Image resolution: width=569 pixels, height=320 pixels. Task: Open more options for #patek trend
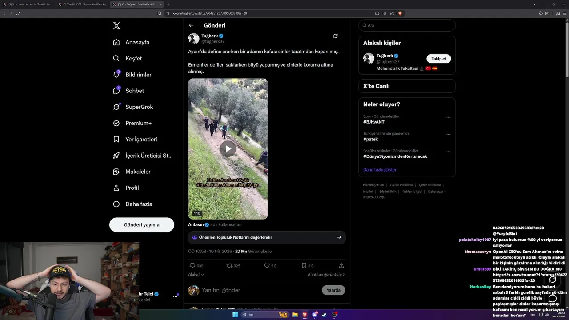coord(448,134)
